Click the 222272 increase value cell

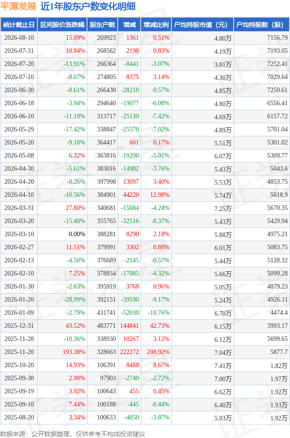click(129, 352)
